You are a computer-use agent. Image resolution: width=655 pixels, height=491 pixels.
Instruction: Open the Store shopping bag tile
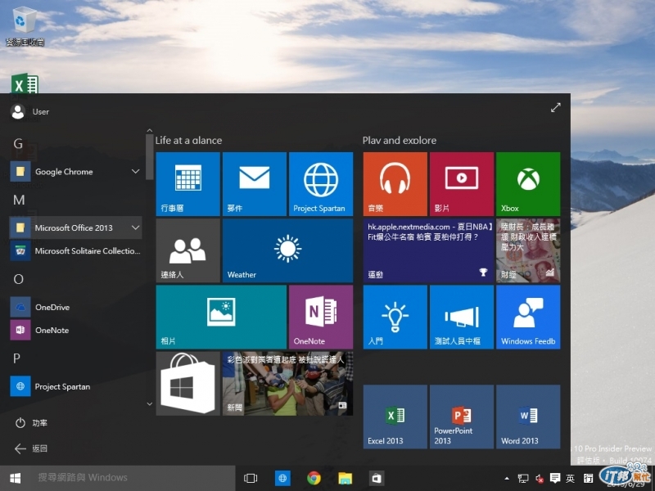(188, 383)
